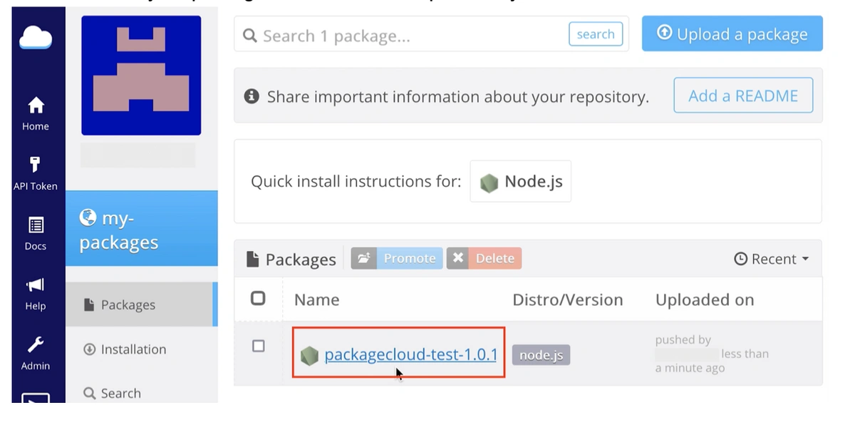Click the Add a README button
This screenshot has height=425, width=855.
(742, 96)
